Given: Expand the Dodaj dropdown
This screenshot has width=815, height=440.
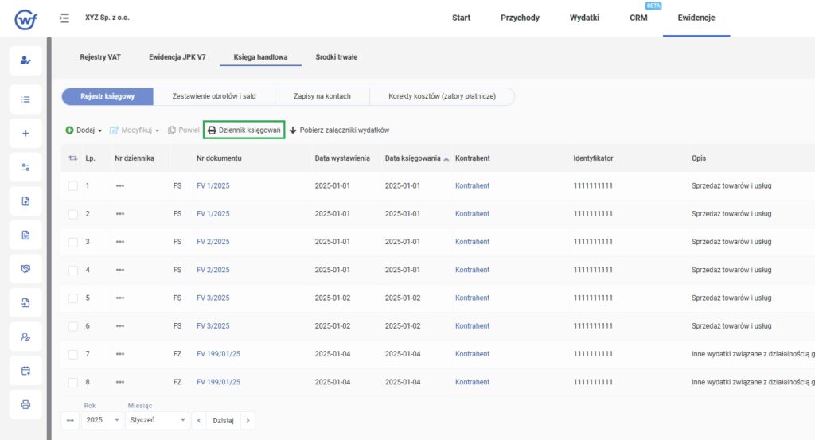Looking at the screenshot, I should (x=84, y=130).
